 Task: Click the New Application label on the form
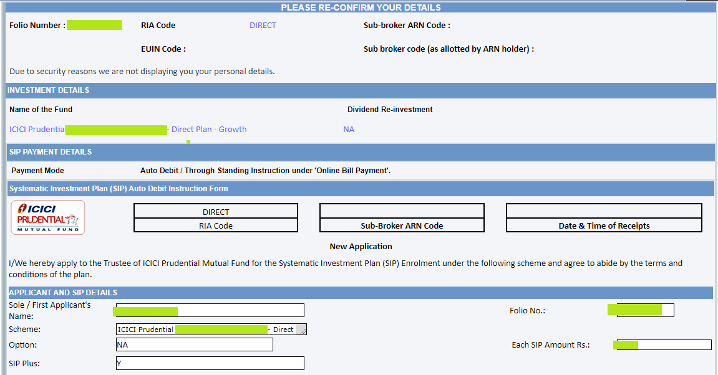pyautogui.click(x=361, y=246)
